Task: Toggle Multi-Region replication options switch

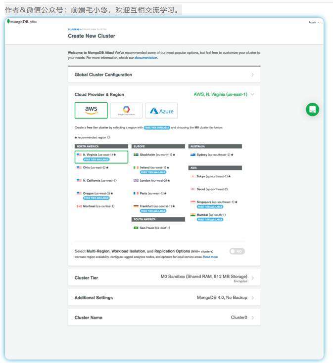Action: pyautogui.click(x=237, y=251)
